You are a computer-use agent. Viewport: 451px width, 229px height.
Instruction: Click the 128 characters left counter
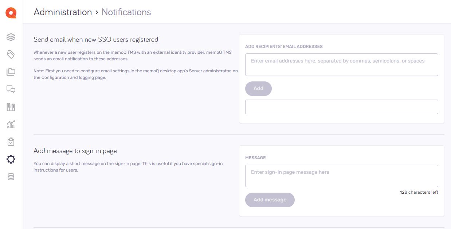coord(419,192)
